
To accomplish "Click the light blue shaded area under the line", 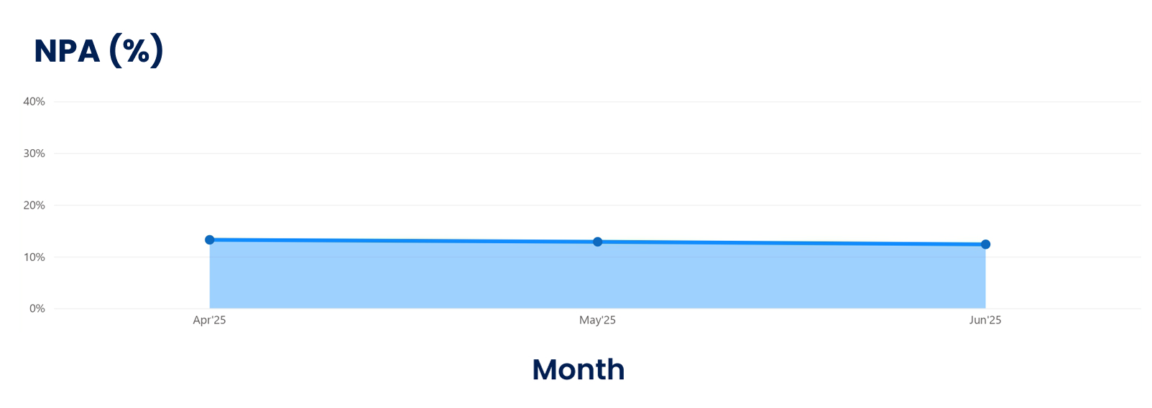I will tap(596, 280).
